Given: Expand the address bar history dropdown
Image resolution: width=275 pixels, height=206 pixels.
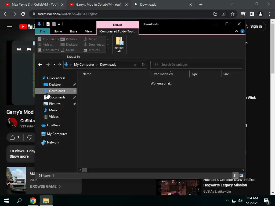Looking at the screenshot, I should (135, 65).
